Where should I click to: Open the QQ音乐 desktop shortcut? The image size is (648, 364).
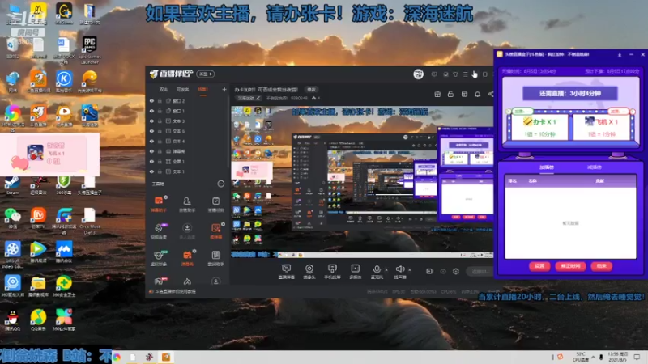(x=38, y=320)
